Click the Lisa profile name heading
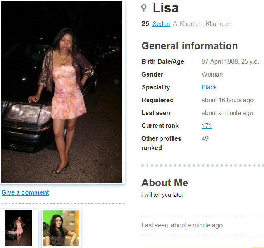 point(166,8)
